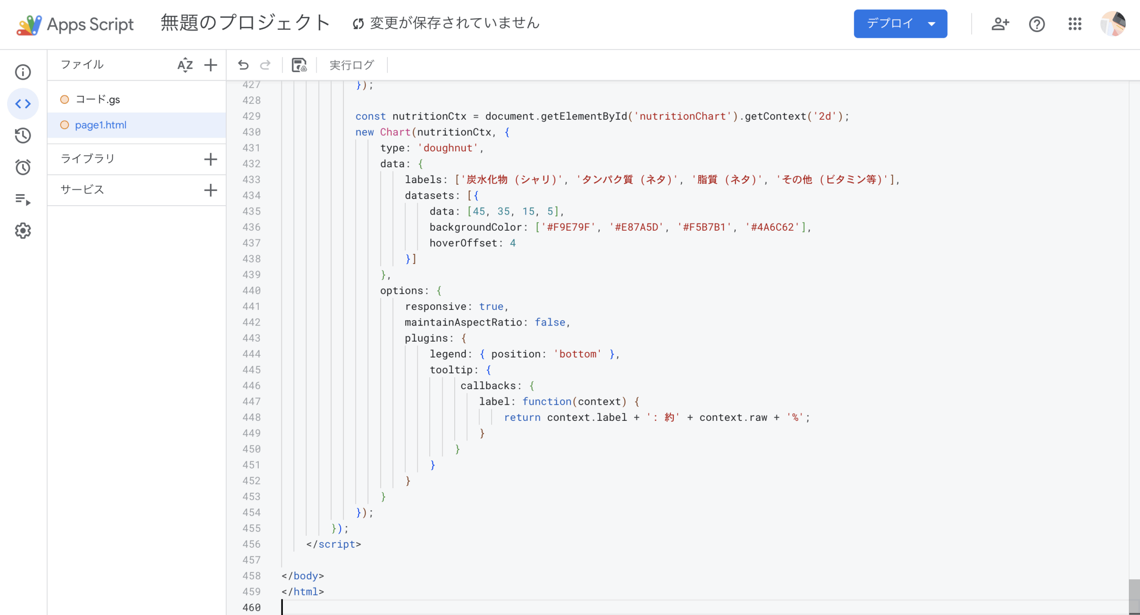The height and width of the screenshot is (615, 1140).
Task: Add a library with plus icon
Action: [x=211, y=159]
